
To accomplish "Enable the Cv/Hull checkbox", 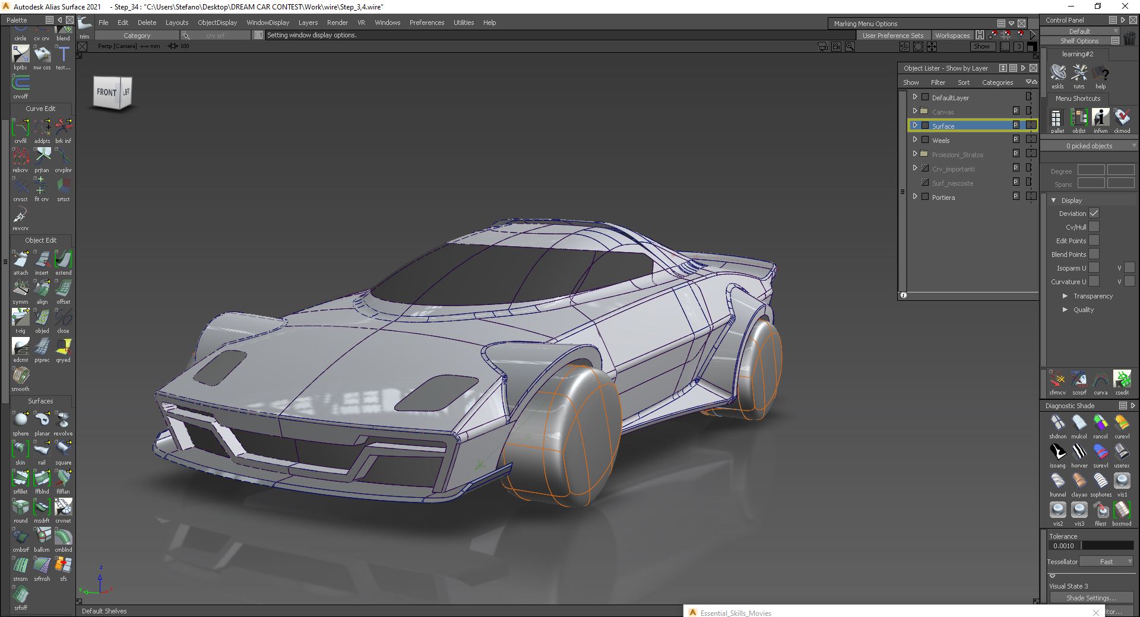I will 1094,227.
